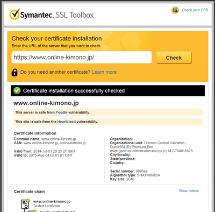Open the Check your CSR link

coord(195,10)
